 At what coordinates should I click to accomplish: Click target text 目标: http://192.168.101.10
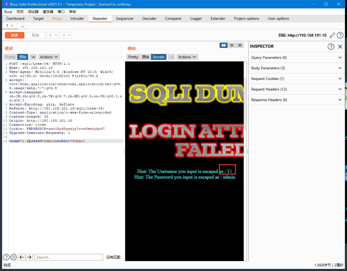coord(302,35)
